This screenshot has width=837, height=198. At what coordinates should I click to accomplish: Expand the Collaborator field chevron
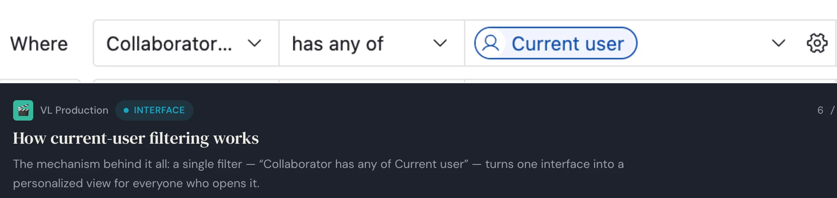point(254,43)
